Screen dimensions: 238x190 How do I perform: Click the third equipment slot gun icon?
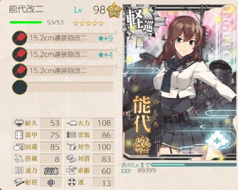pos(19,71)
